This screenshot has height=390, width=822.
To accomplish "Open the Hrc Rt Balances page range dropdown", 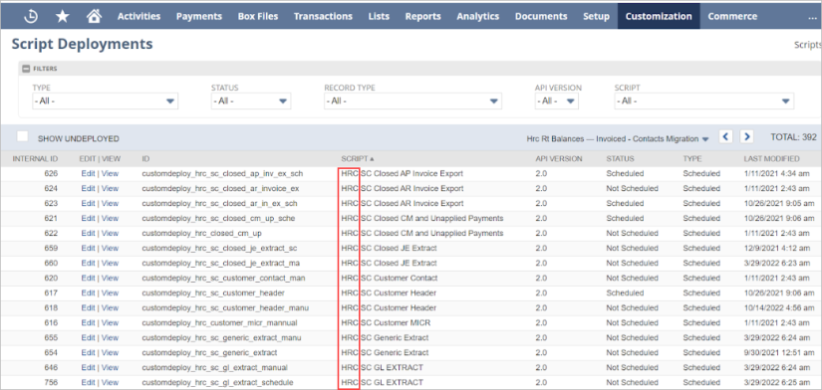I will [x=618, y=138].
